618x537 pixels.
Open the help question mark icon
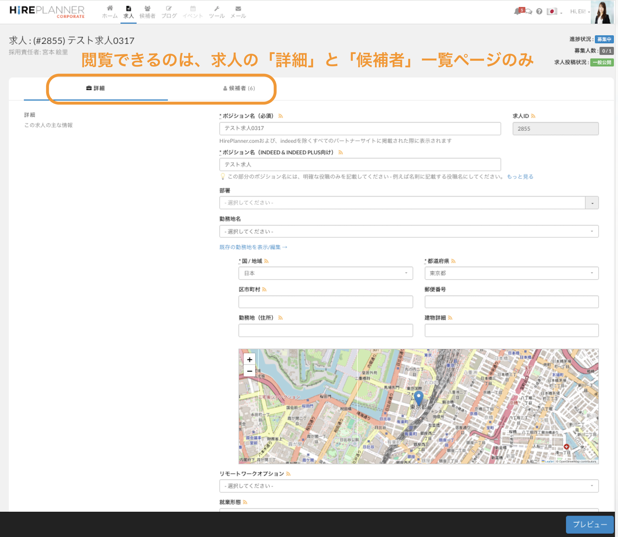click(x=539, y=12)
